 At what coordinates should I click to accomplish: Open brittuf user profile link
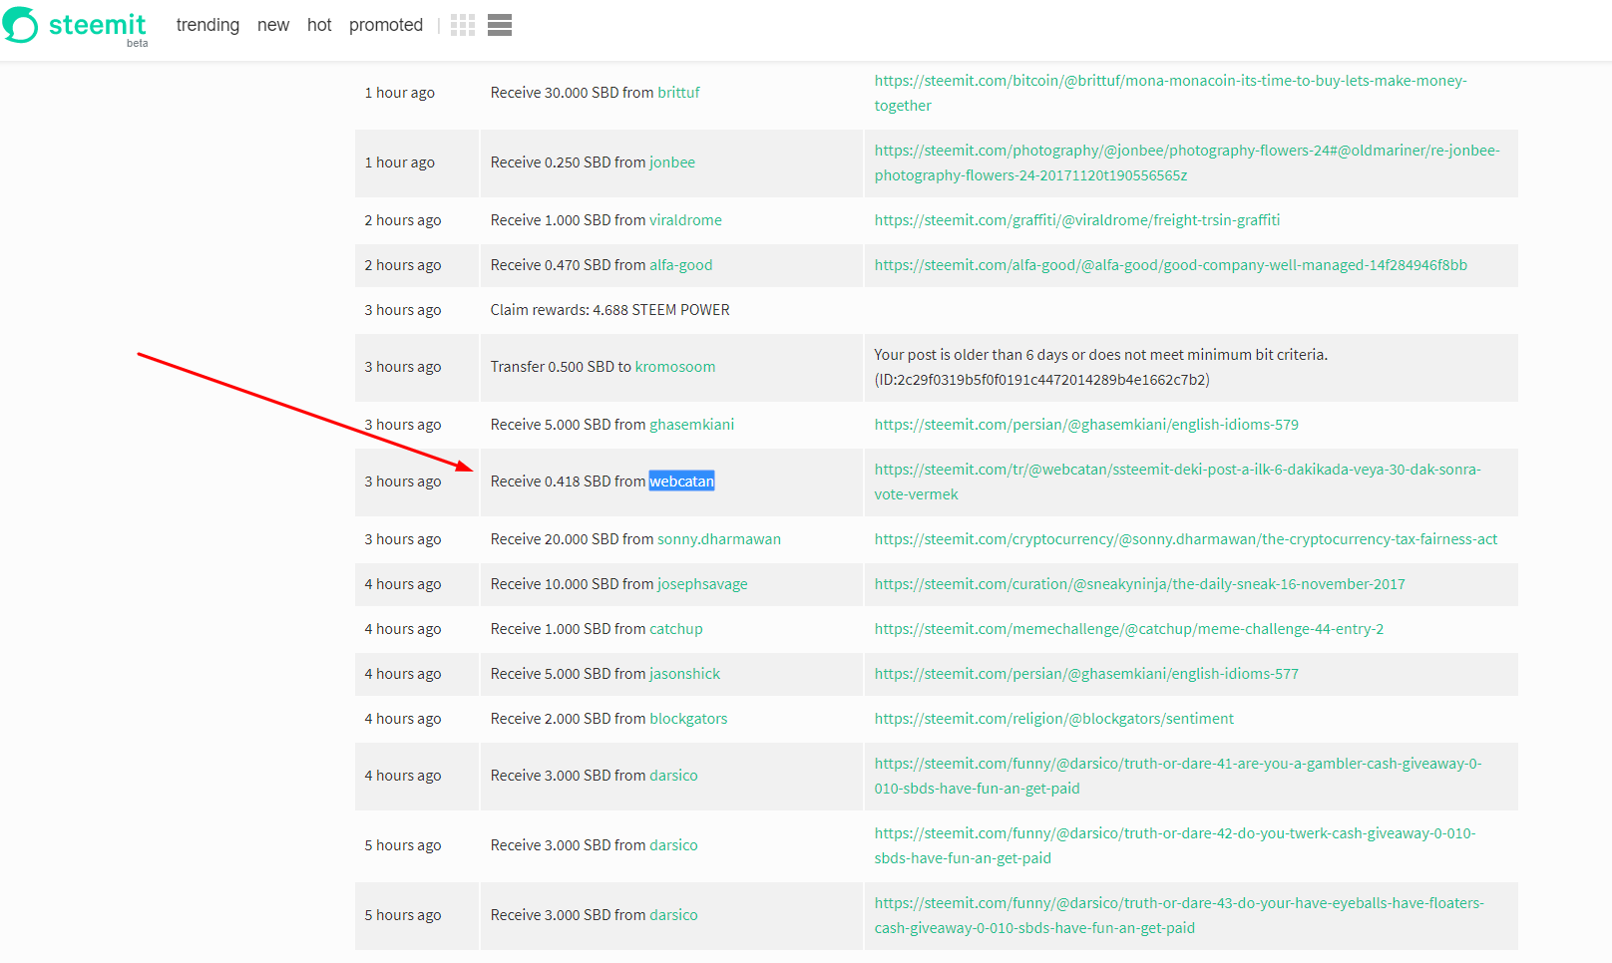tap(678, 93)
